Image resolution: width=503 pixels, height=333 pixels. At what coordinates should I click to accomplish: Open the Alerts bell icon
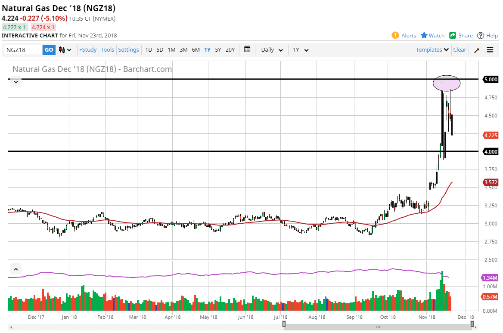[x=395, y=35]
